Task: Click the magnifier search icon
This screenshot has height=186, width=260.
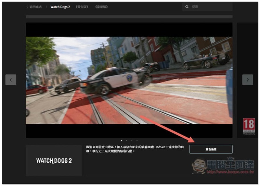Action: tap(187, 7)
